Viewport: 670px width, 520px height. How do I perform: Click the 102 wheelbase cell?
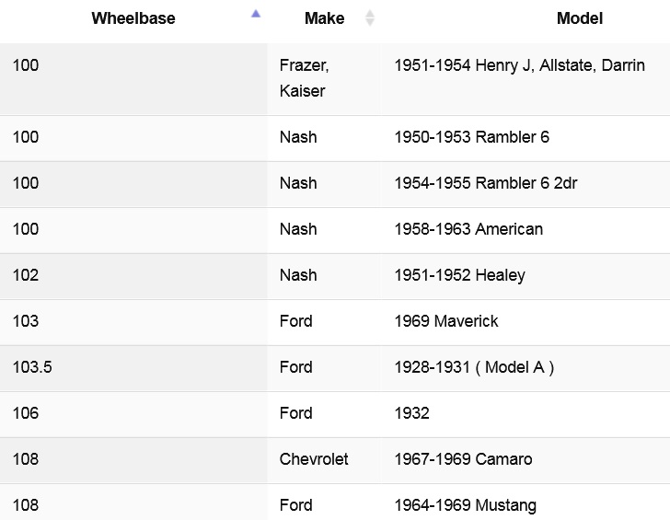point(26,275)
